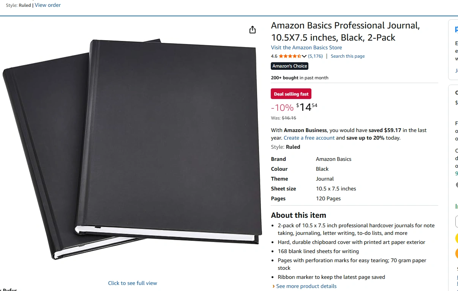Create a free Amazon Business account
Image resolution: width=458 pixels, height=291 pixels.
pyautogui.click(x=309, y=138)
